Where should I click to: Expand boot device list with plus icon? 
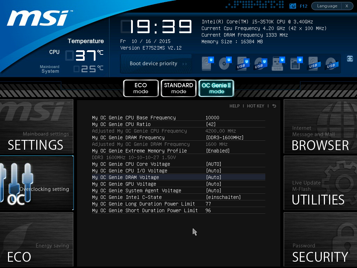350,59
